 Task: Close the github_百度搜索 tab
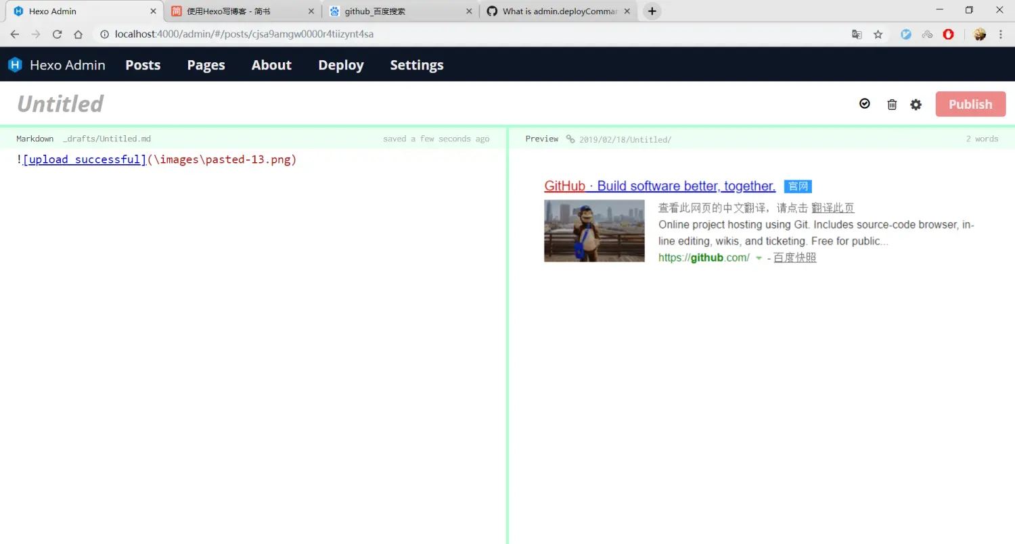pyautogui.click(x=469, y=11)
